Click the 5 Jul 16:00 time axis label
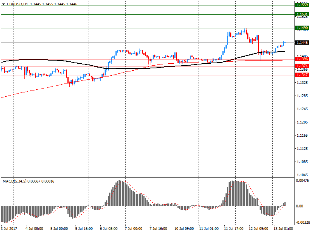The height and width of the screenshot is (233, 310). (x=84, y=228)
